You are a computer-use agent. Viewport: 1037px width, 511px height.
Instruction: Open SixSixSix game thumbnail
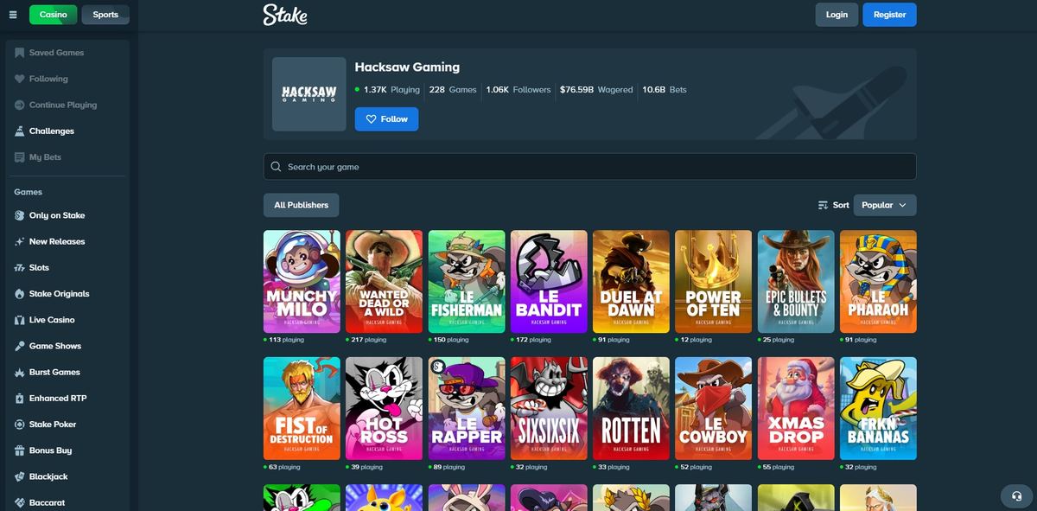tap(549, 408)
